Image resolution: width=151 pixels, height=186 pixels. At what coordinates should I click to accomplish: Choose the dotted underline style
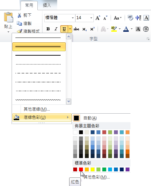(39, 64)
